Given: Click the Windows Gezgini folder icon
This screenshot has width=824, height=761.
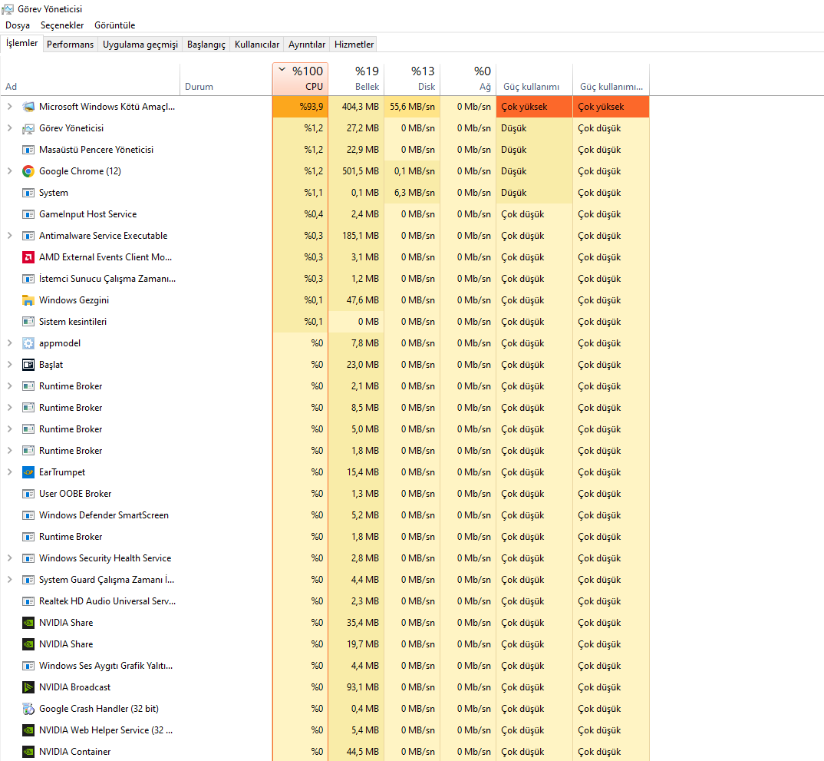Looking at the screenshot, I should [28, 300].
